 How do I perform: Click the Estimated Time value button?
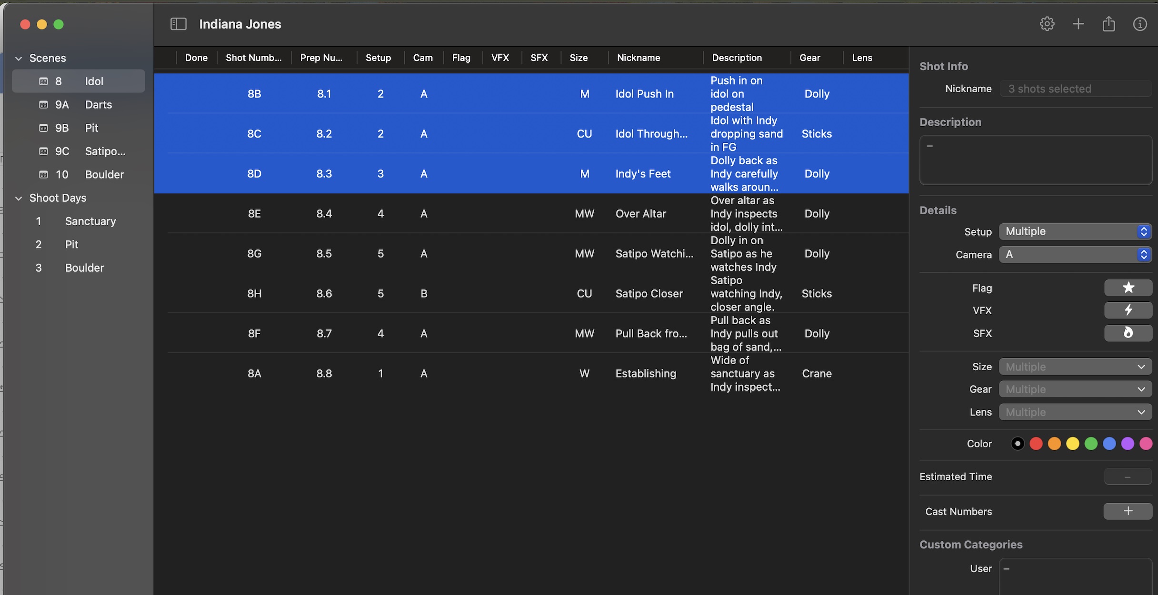click(1128, 477)
